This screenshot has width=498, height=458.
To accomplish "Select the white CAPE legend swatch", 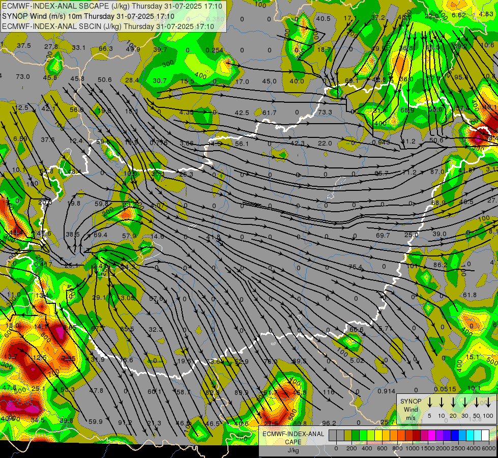I will [485, 436].
